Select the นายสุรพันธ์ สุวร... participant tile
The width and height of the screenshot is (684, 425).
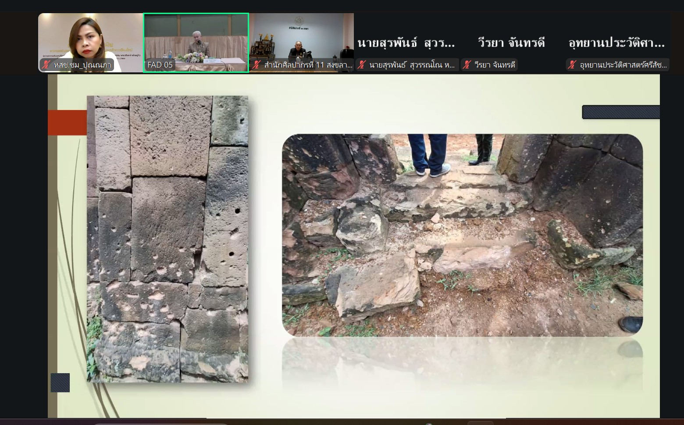click(406, 43)
